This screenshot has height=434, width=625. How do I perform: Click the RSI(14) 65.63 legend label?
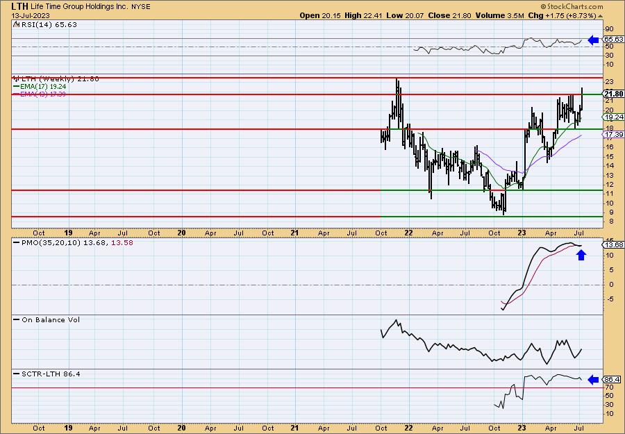point(49,24)
